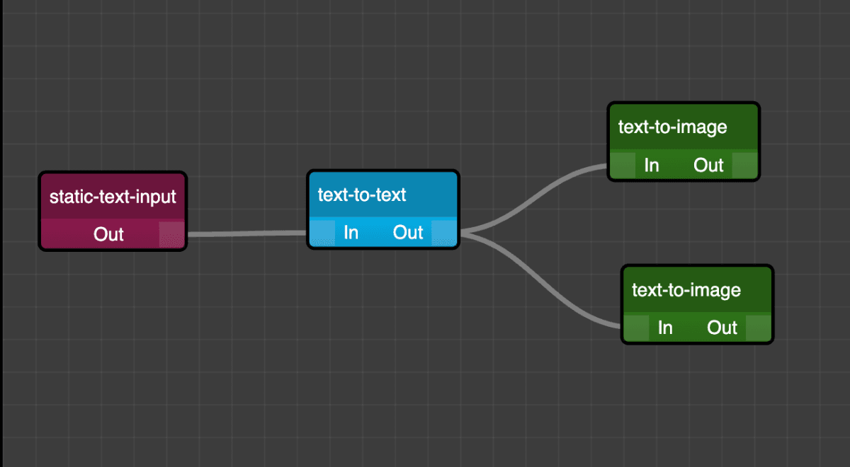Select the text-to-text node by its title
Screen dimensions: 850x467
(x=362, y=195)
